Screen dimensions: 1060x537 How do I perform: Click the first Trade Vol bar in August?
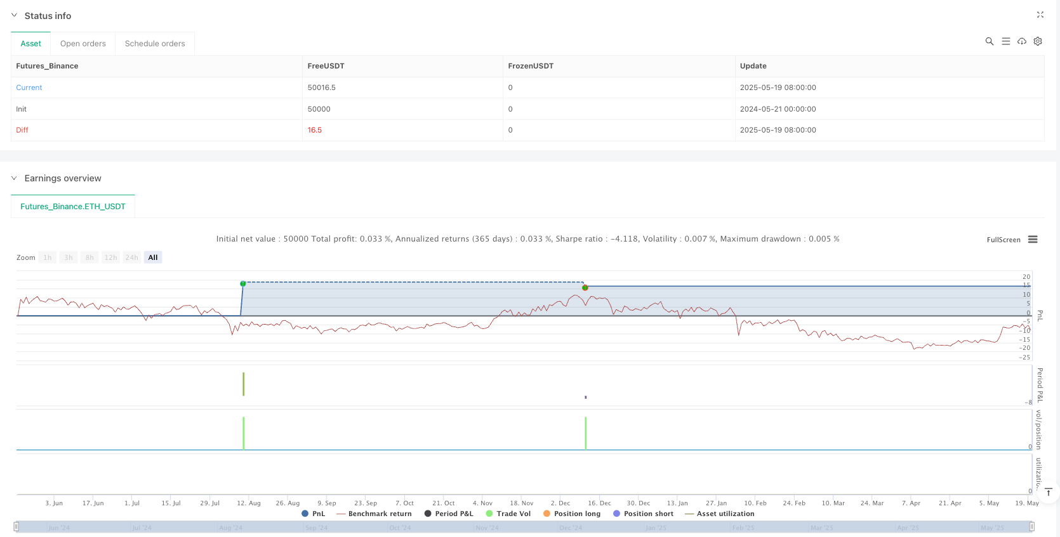click(244, 433)
